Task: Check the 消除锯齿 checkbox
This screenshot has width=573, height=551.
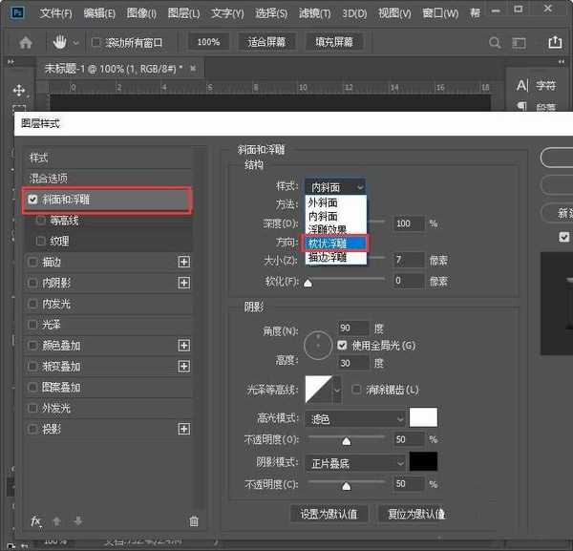Action: click(x=356, y=390)
